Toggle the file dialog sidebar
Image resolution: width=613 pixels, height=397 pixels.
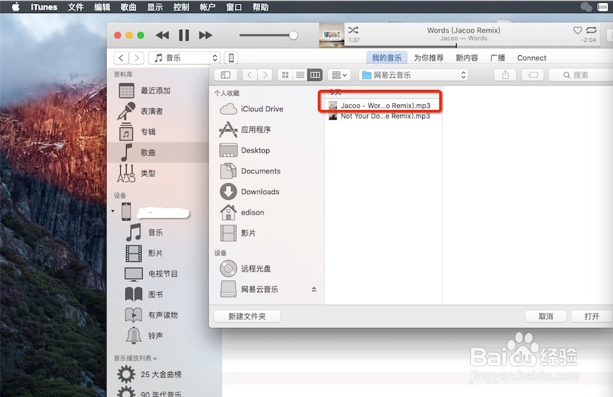coord(225,75)
